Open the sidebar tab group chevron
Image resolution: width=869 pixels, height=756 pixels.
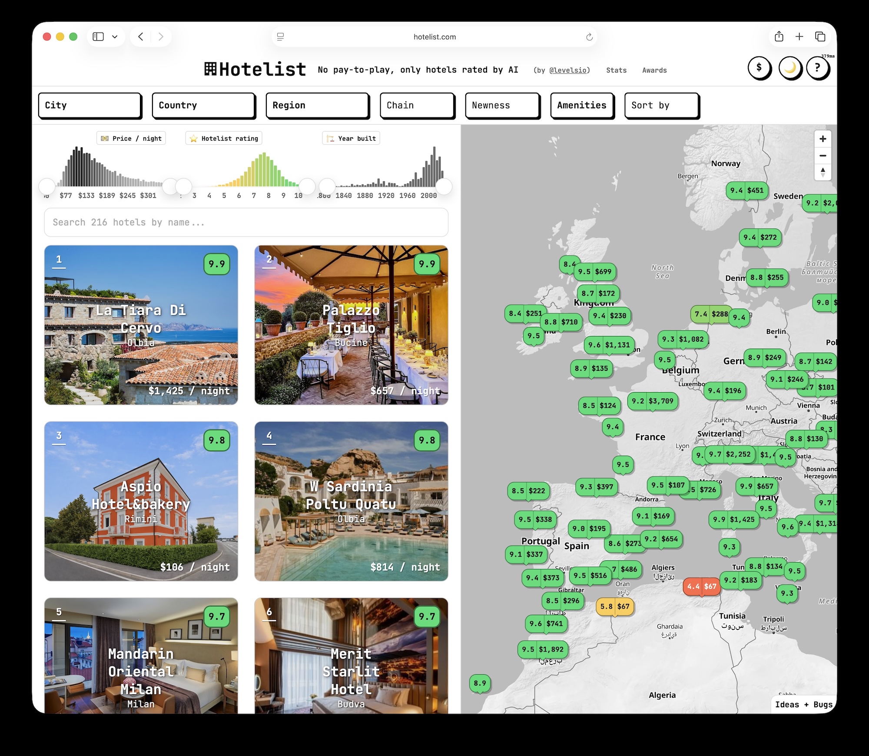(115, 37)
